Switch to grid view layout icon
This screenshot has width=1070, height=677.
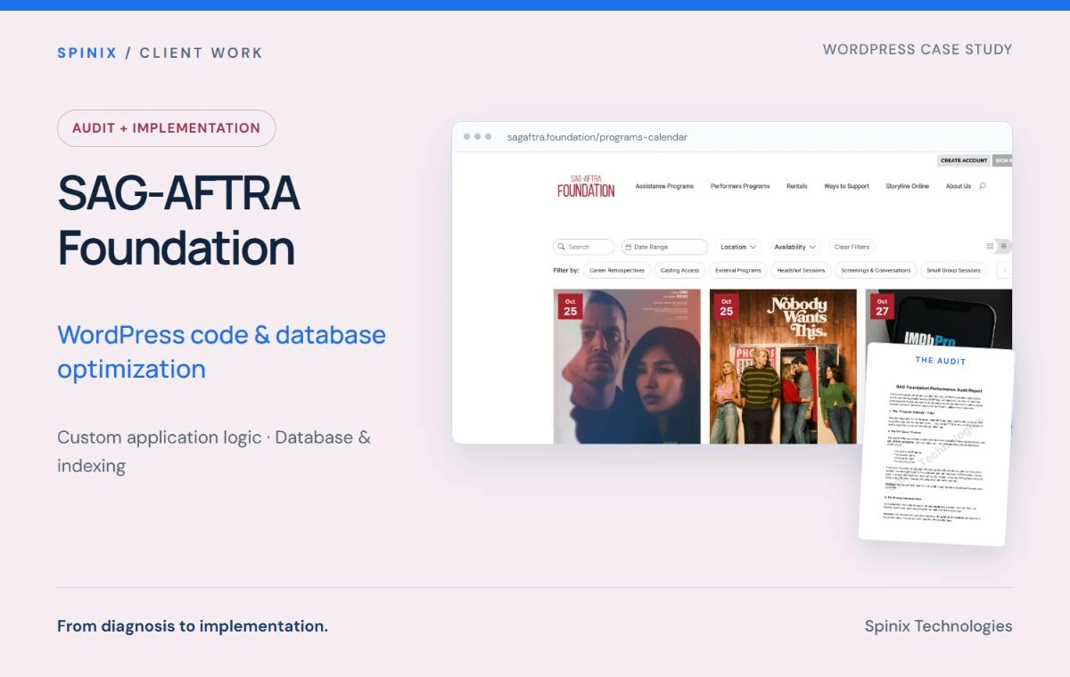(x=990, y=247)
